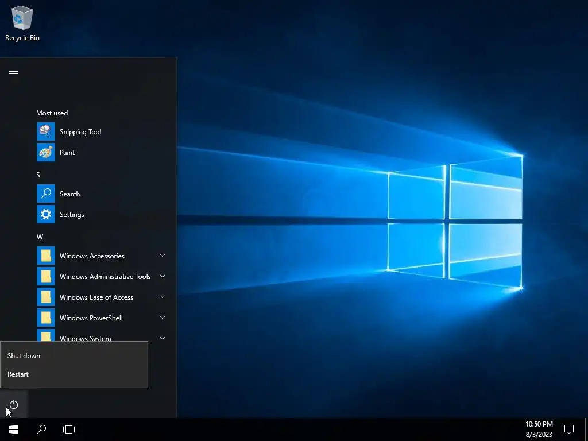Open the notification Action Center icon
588x441 pixels.
(x=569, y=430)
